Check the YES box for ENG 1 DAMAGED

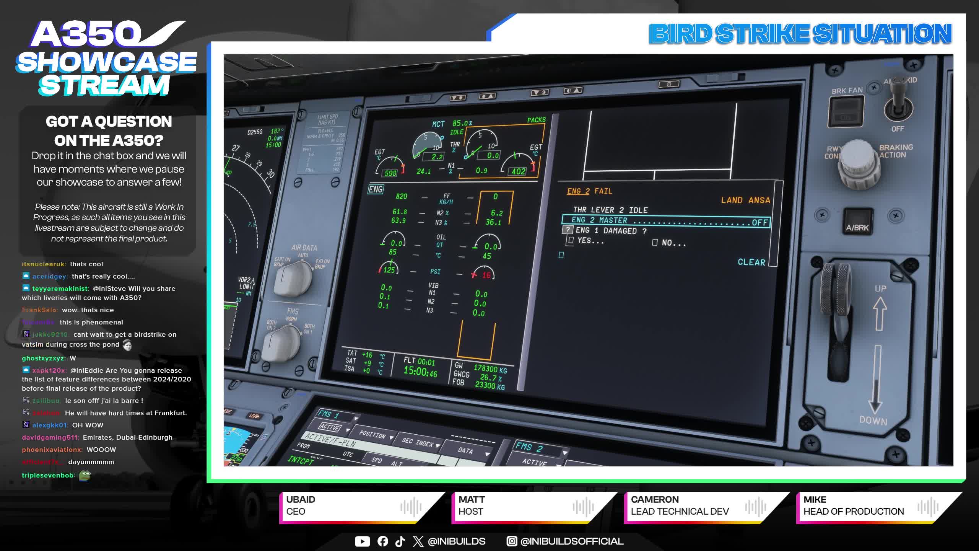(571, 240)
